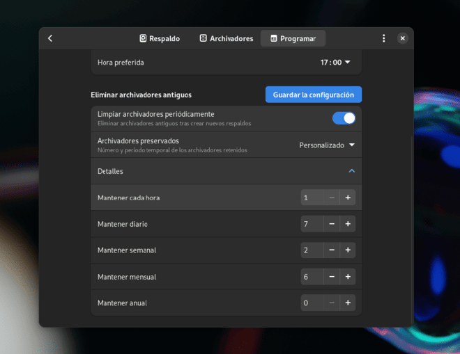Image resolution: width=460 pixels, height=354 pixels.
Task: Click Guardar la configuración button
Action: pyautogui.click(x=314, y=95)
